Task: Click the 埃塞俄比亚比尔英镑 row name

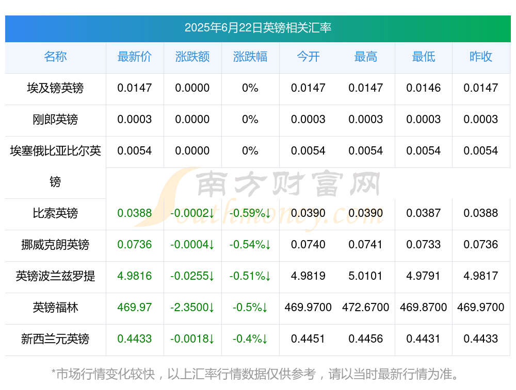Action: (55, 166)
